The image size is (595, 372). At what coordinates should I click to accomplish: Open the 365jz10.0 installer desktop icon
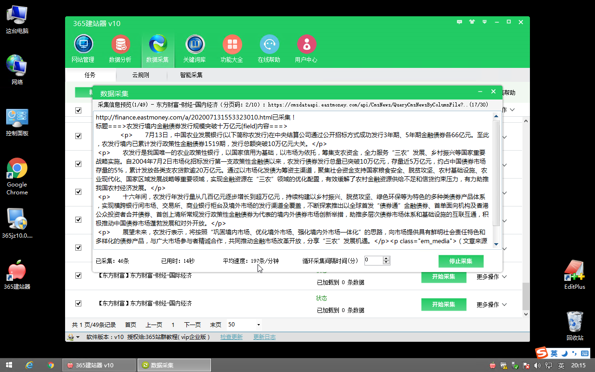[17, 223]
